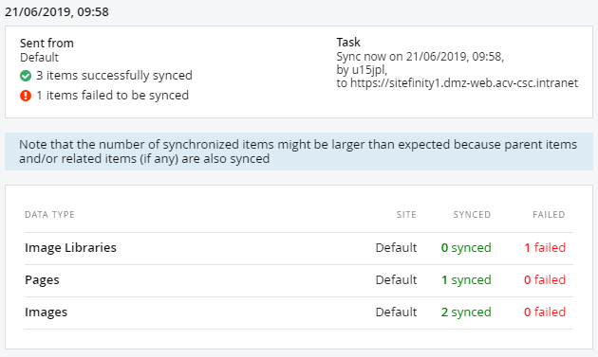Click '1 items failed to be synced' text
Viewport: 598px width, 357px height.
(113, 95)
